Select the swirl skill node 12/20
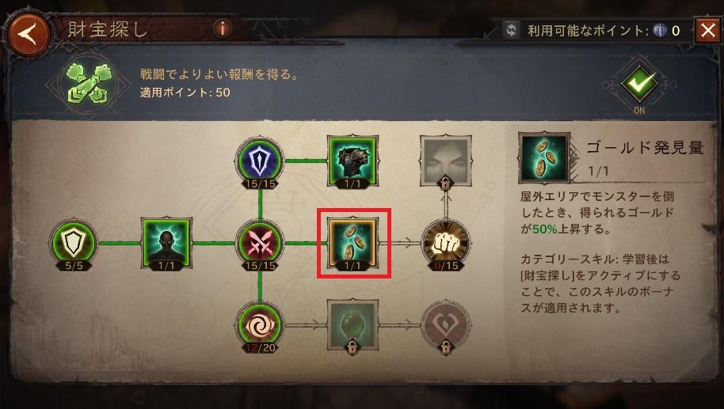The width and height of the screenshot is (724, 409). click(260, 326)
